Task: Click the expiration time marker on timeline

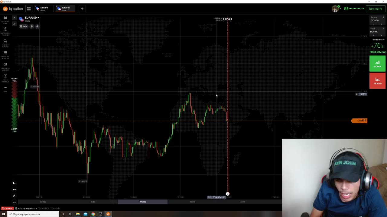Action: (228, 194)
